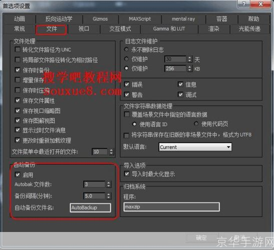Uncheck 导入时最大化显示 checkbox

click(x=127, y=174)
